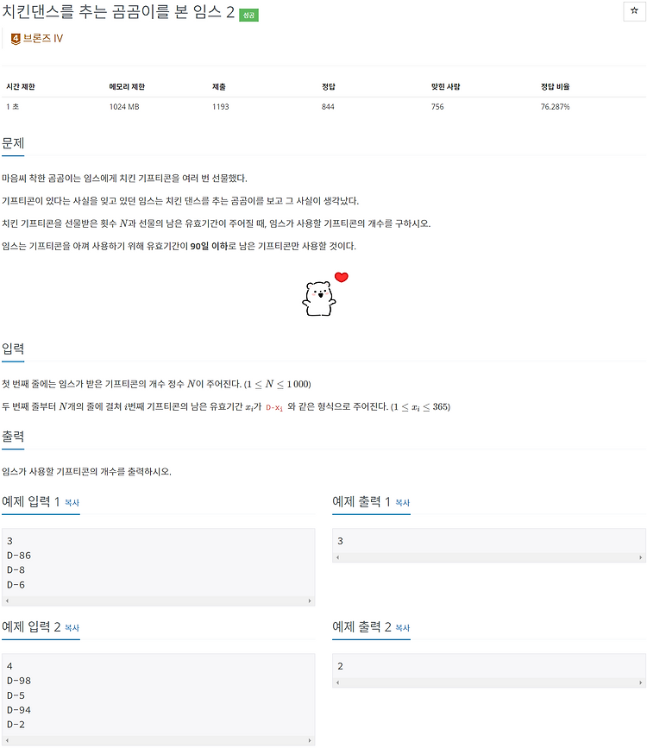This screenshot has width=647, height=748.
Task: Click left scroll arrow of example input 1
Action: click(7, 601)
